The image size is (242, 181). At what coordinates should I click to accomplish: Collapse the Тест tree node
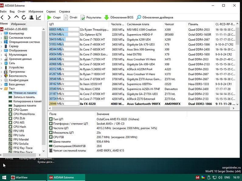(x=2, y=89)
